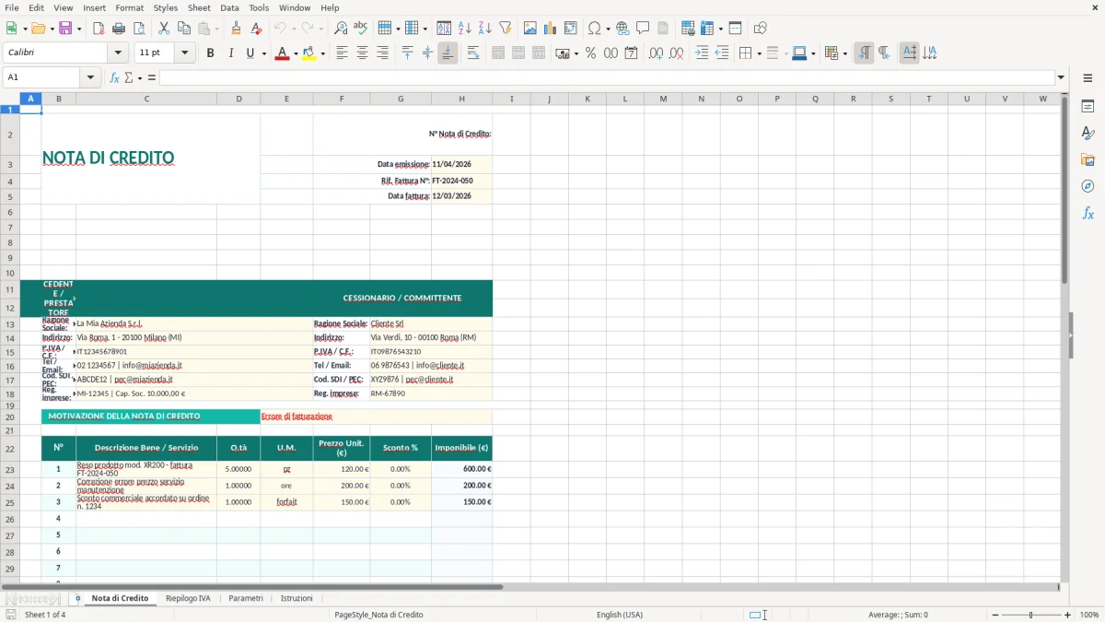Open the Navigator compass icon in sidebar
The width and height of the screenshot is (1105, 622).
tap(1088, 186)
